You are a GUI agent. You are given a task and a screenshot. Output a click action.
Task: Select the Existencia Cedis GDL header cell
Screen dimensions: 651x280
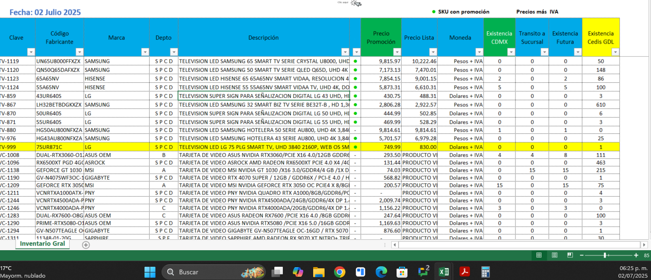pyautogui.click(x=601, y=37)
